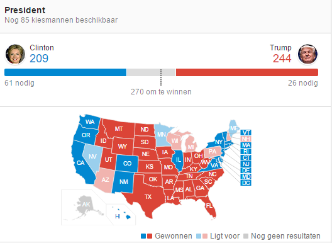332x243 pixels.
Task: Click Trump's portrait photo
Action: [307, 54]
